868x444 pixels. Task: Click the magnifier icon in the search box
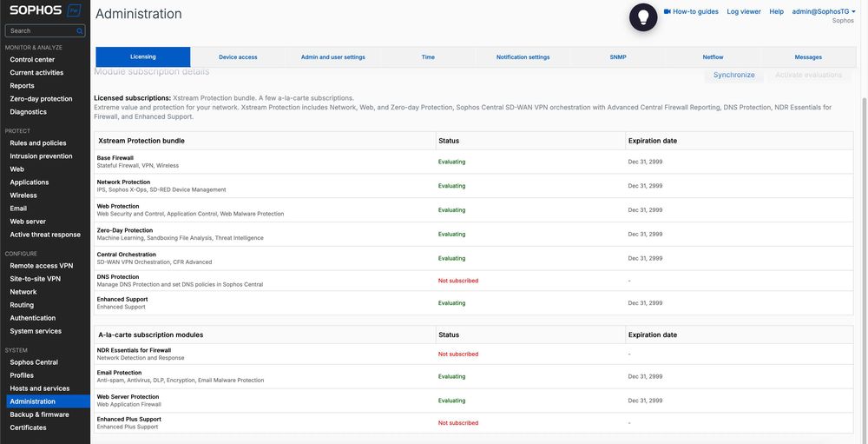coord(80,31)
